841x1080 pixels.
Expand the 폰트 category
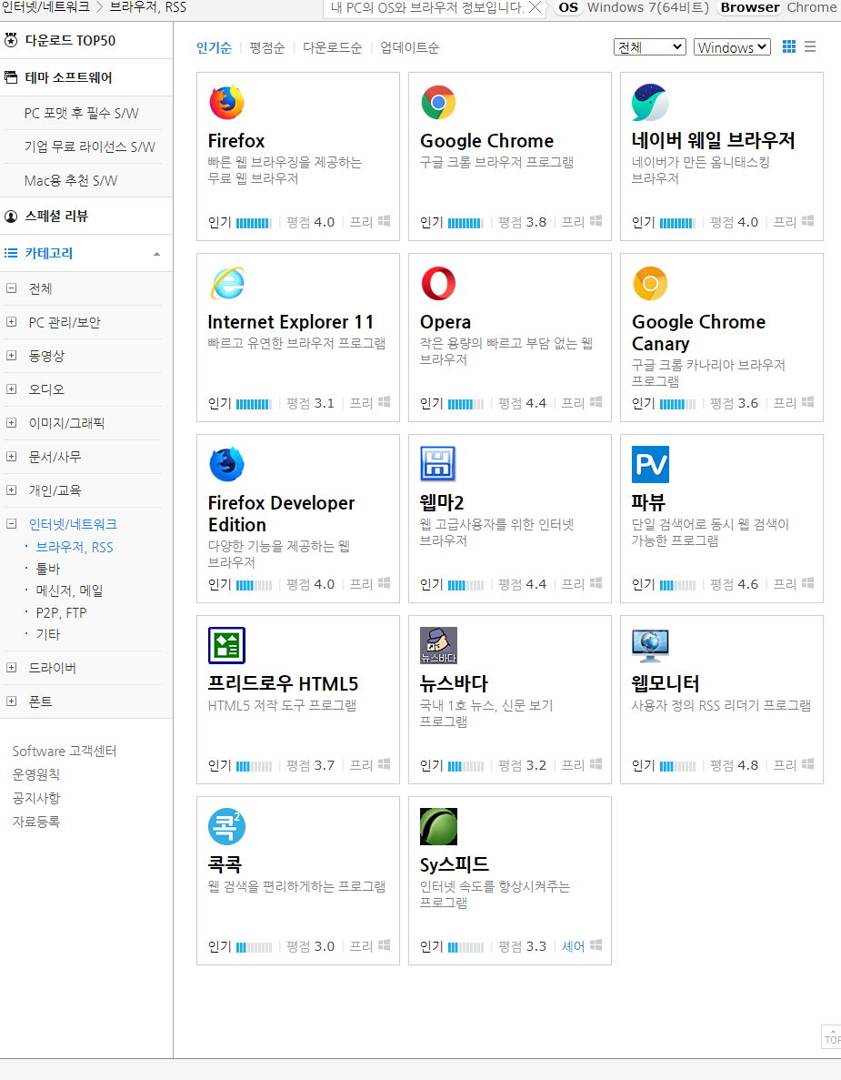coord(11,701)
